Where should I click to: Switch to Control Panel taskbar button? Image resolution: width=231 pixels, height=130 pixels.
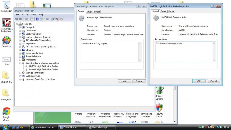(x=72, y=127)
